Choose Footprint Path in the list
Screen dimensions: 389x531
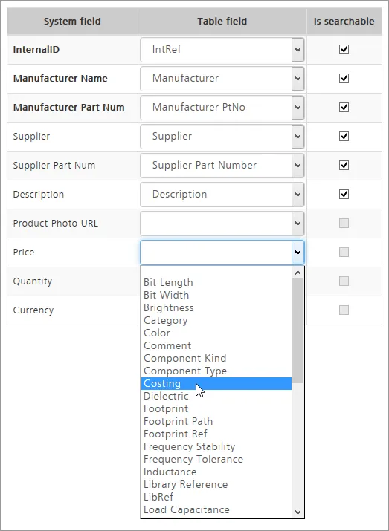216,421
